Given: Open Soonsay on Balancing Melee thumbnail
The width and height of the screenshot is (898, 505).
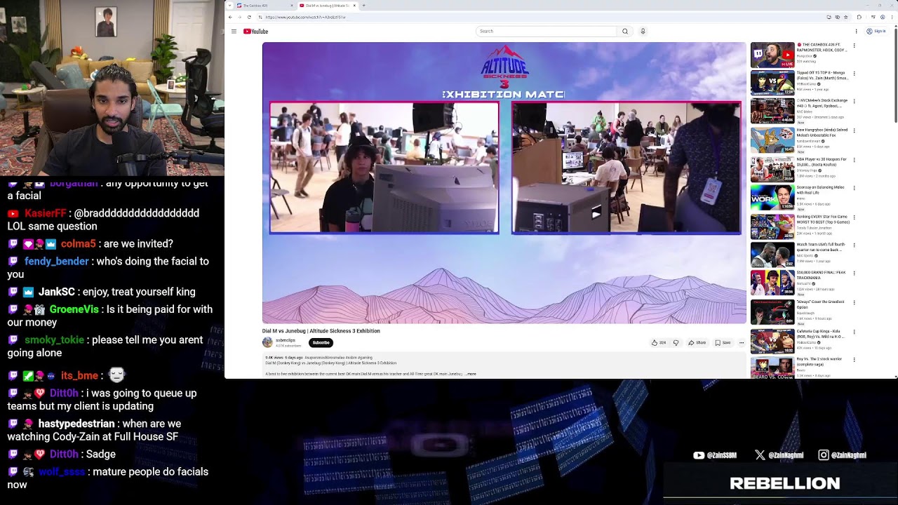Looking at the screenshot, I should pyautogui.click(x=772, y=198).
